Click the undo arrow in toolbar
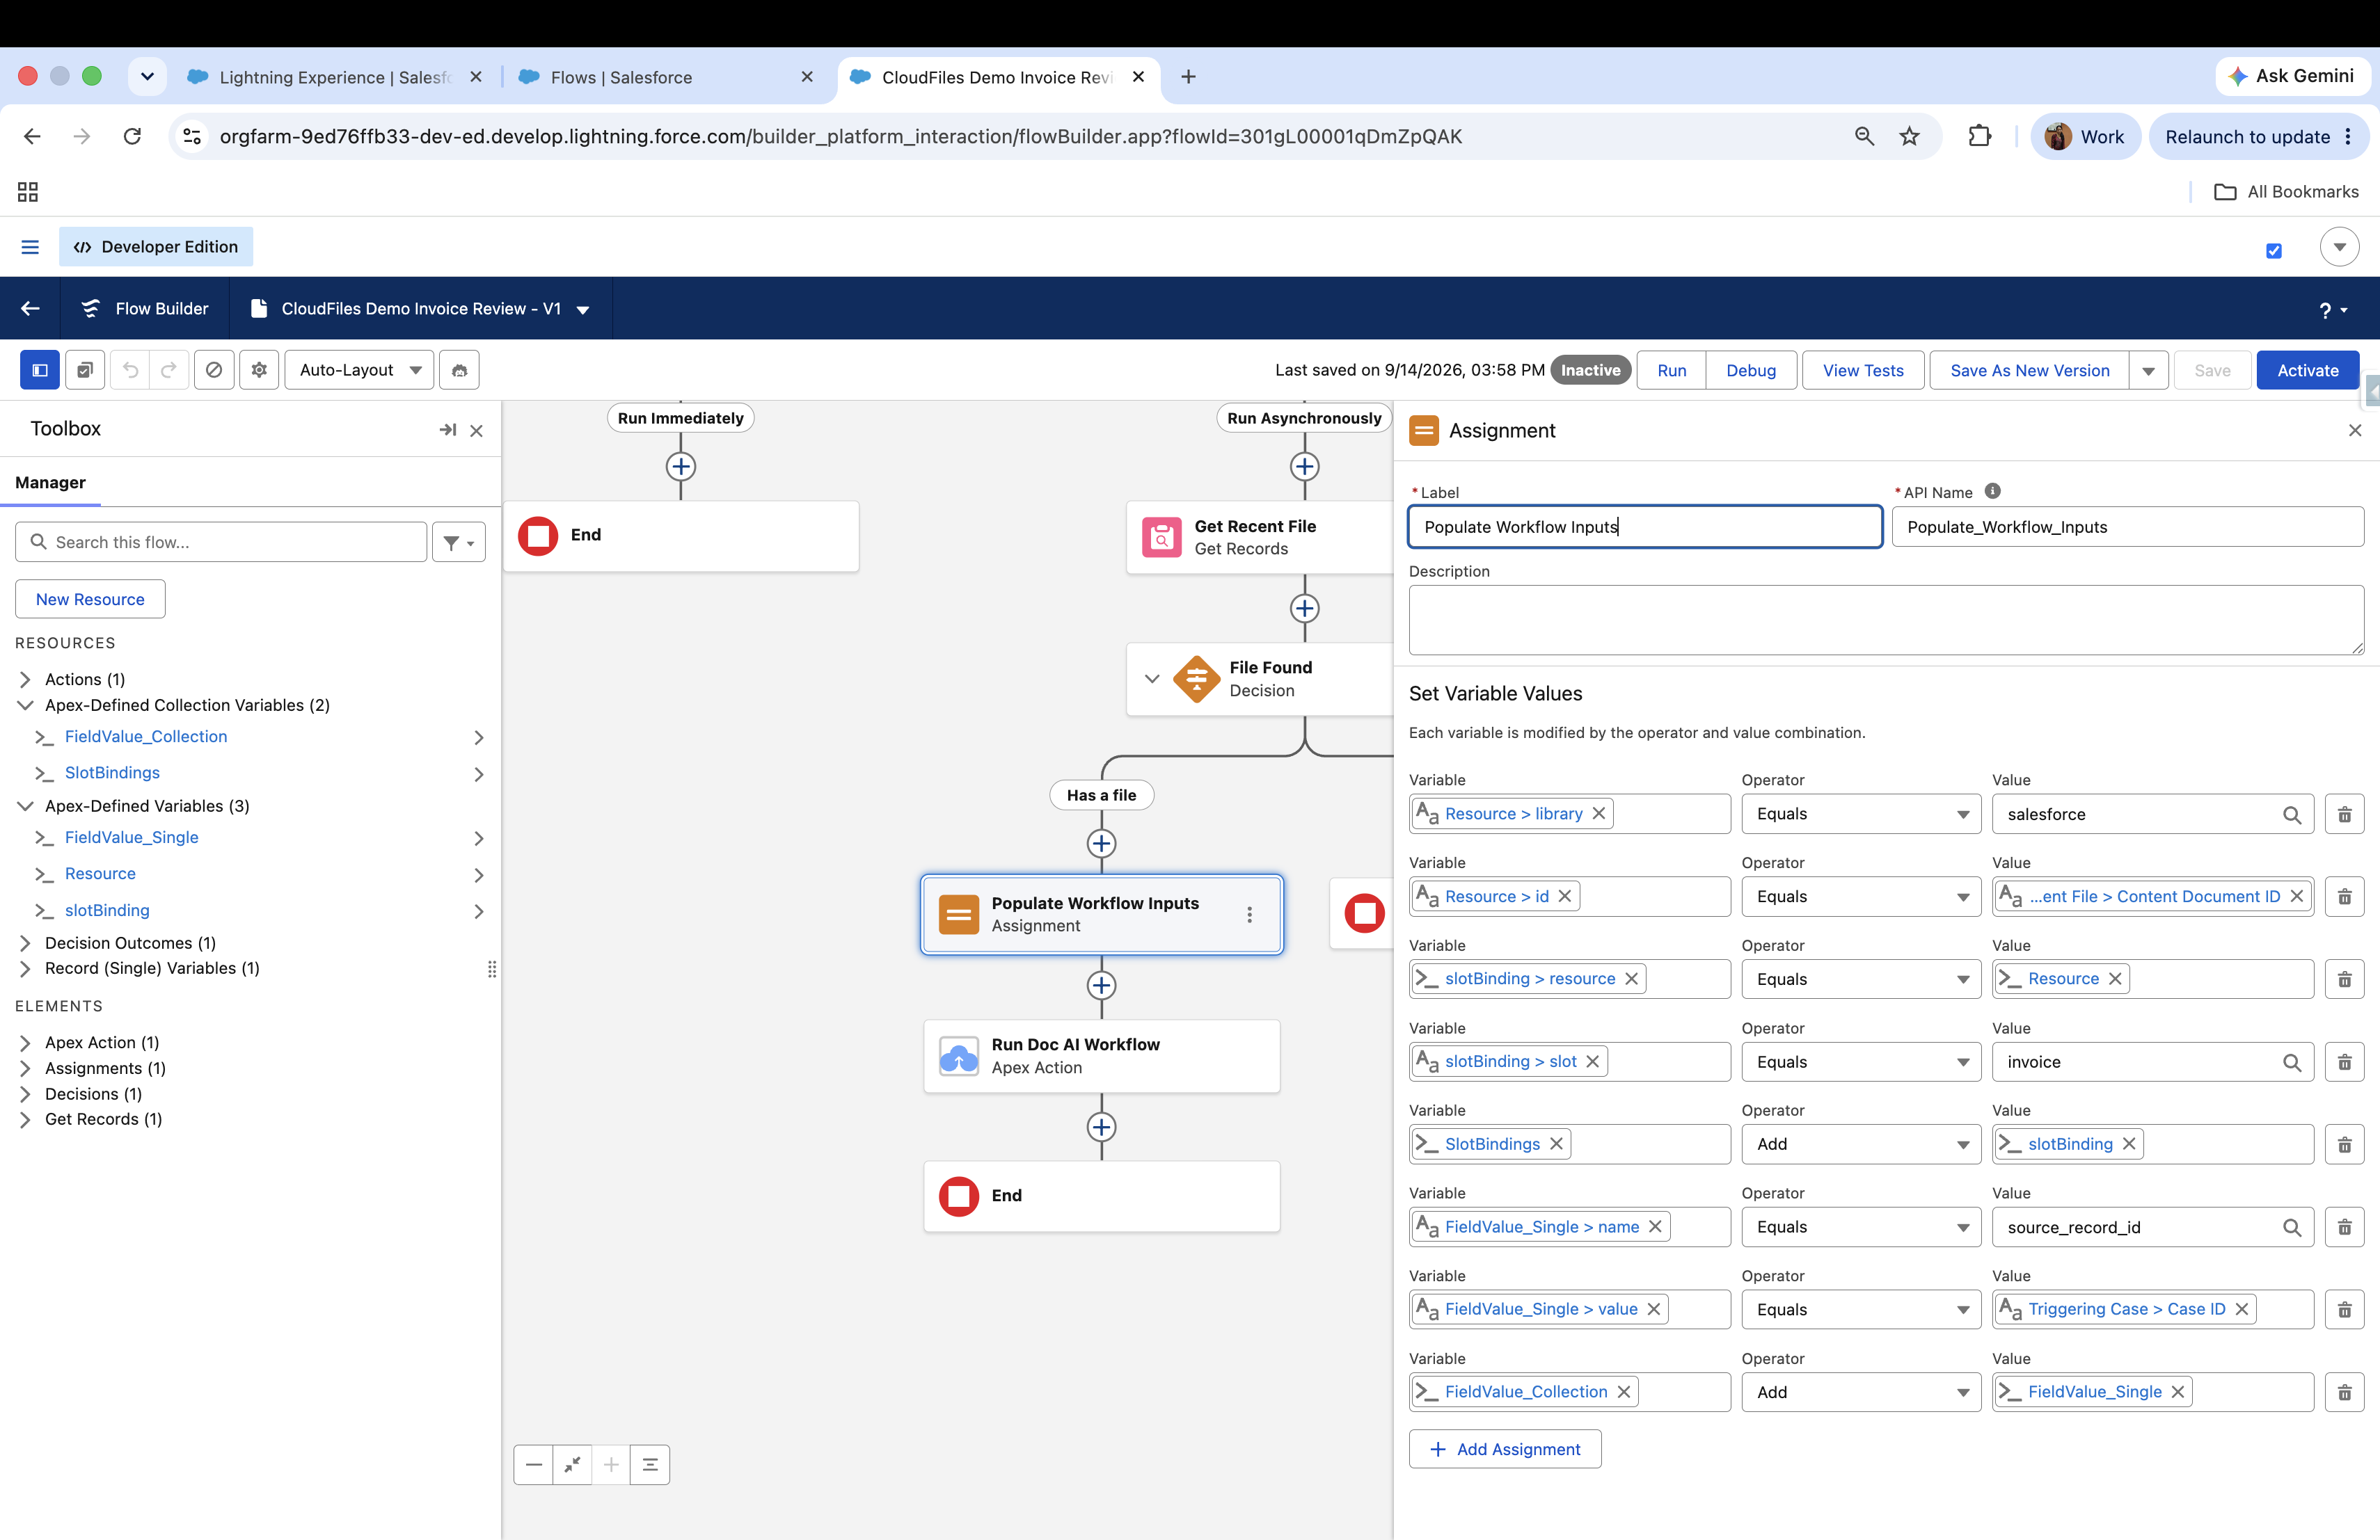This screenshot has width=2380, height=1540. pos(130,370)
